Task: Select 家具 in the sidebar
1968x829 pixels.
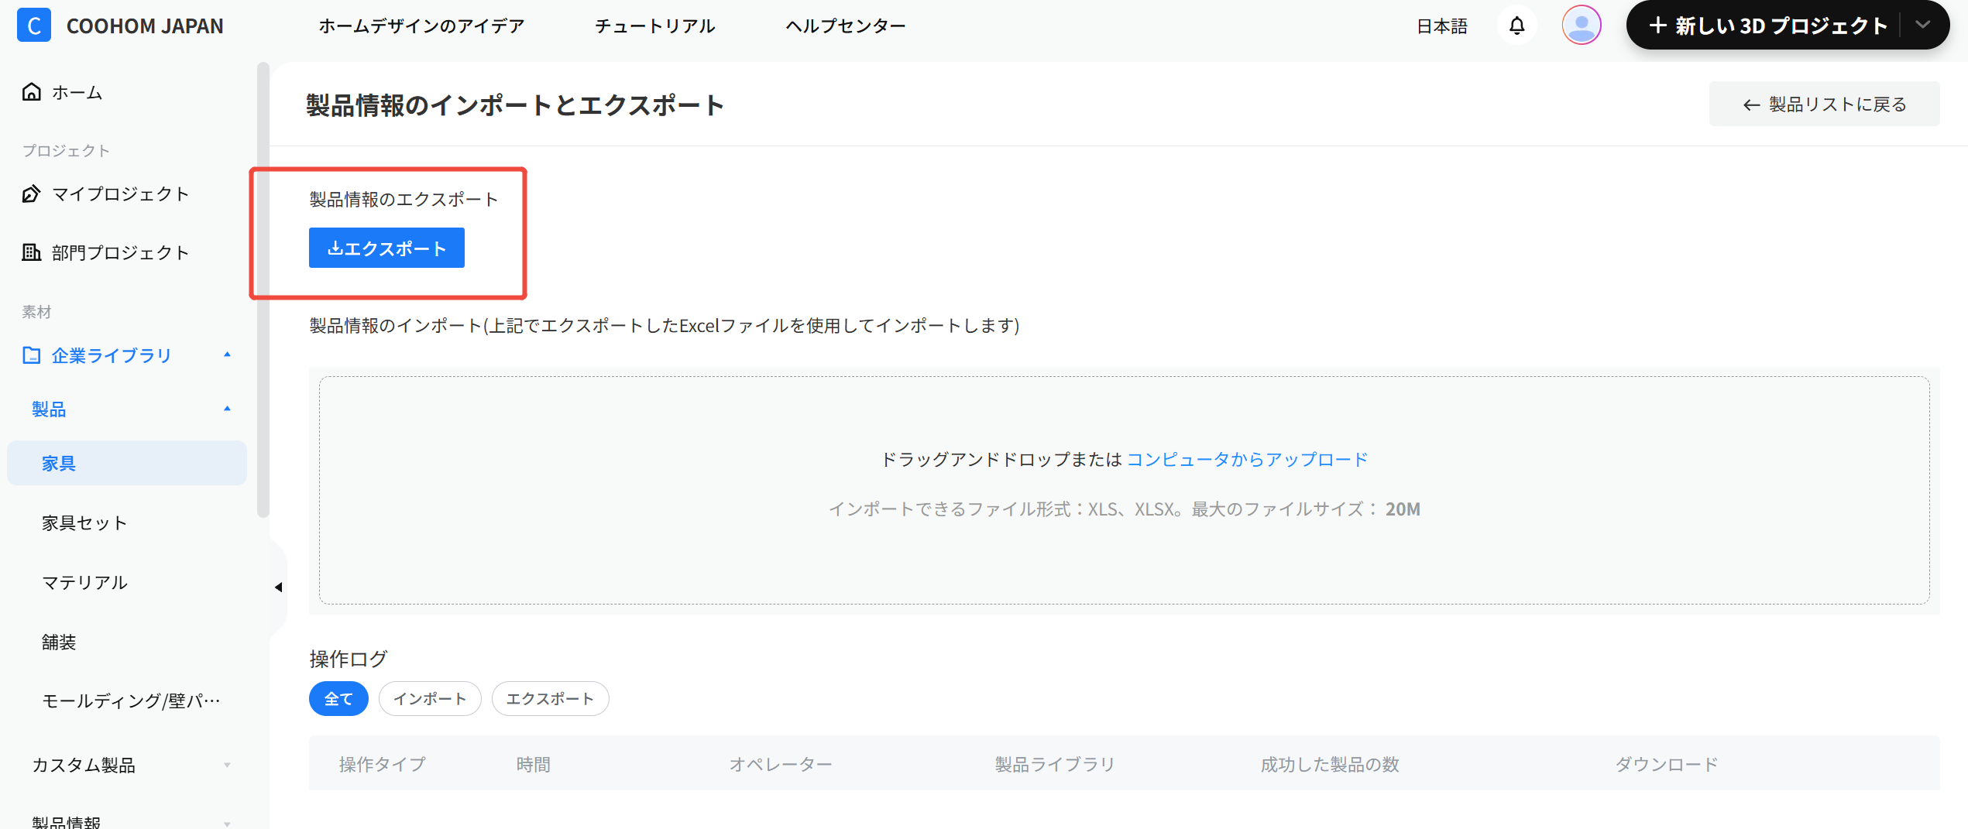Action: point(127,463)
